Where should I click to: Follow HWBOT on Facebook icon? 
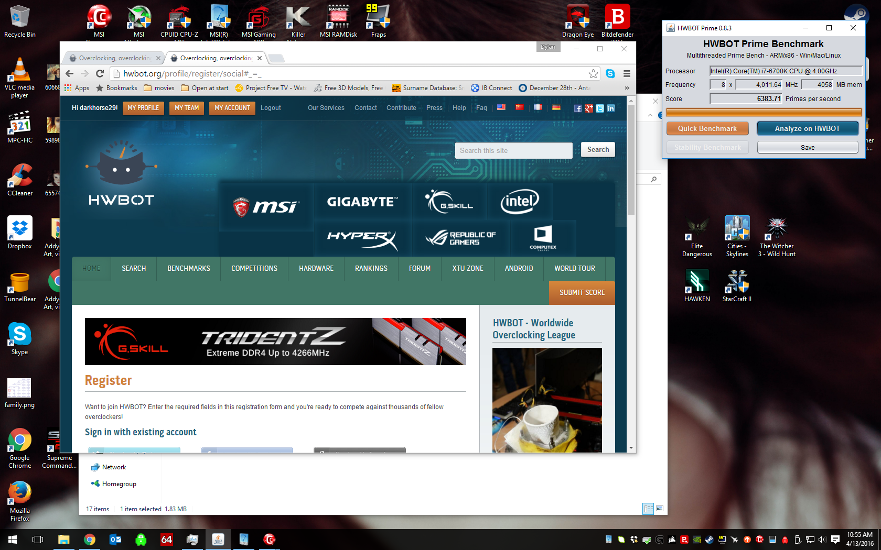point(577,108)
